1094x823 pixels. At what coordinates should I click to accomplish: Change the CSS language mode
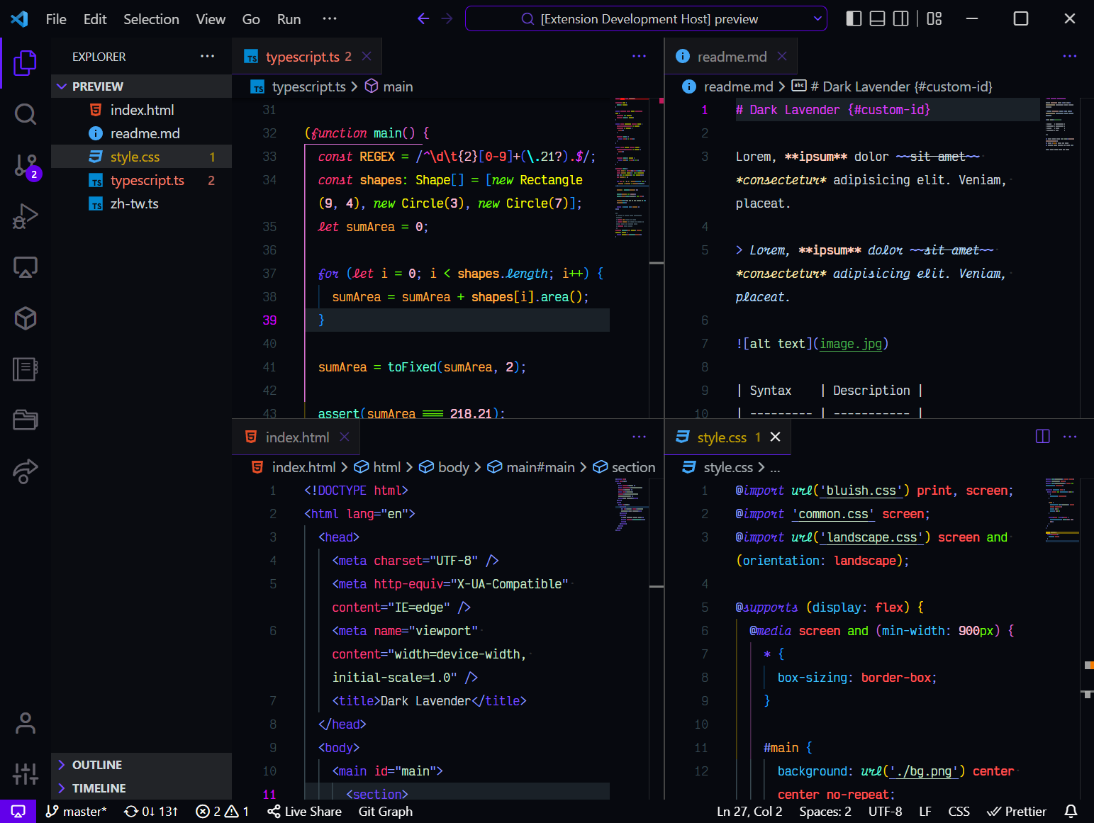pos(959,812)
